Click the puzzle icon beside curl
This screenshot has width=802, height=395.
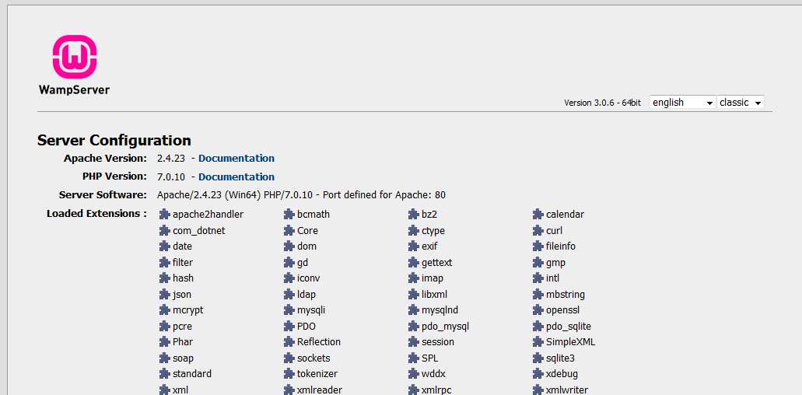(538, 230)
